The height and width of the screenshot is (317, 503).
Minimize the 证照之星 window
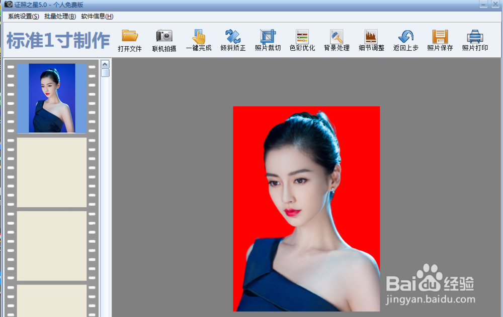(483, 4)
